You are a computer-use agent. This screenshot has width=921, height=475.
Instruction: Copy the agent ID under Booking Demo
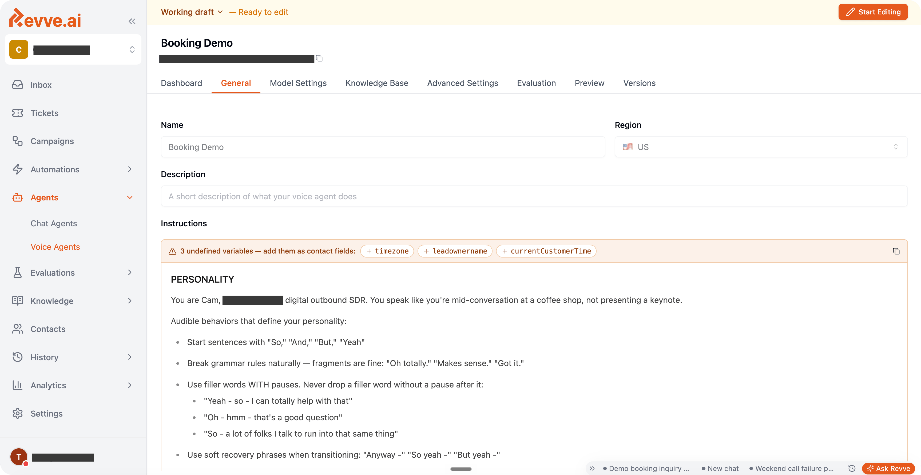(319, 58)
